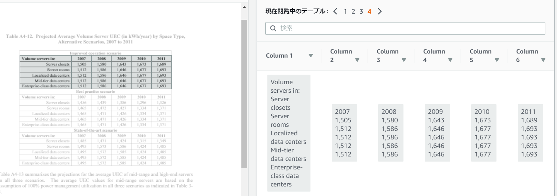The image size is (557, 196).
Task: Click the highlighted Improved operation scenario table
Action: point(95,72)
